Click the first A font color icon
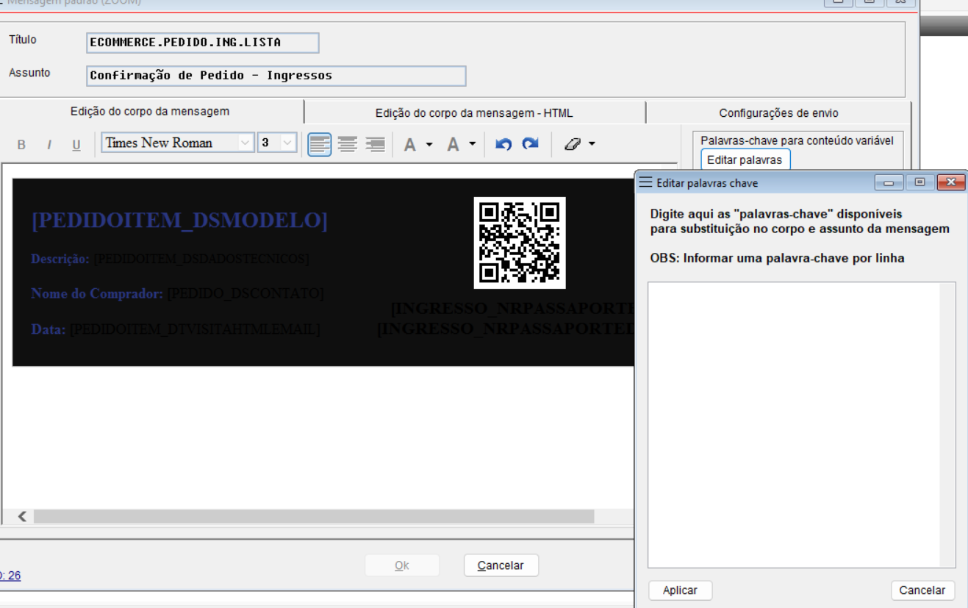This screenshot has width=968, height=608. click(410, 145)
